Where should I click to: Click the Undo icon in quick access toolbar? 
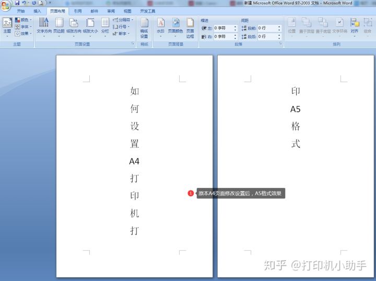(23, 3)
